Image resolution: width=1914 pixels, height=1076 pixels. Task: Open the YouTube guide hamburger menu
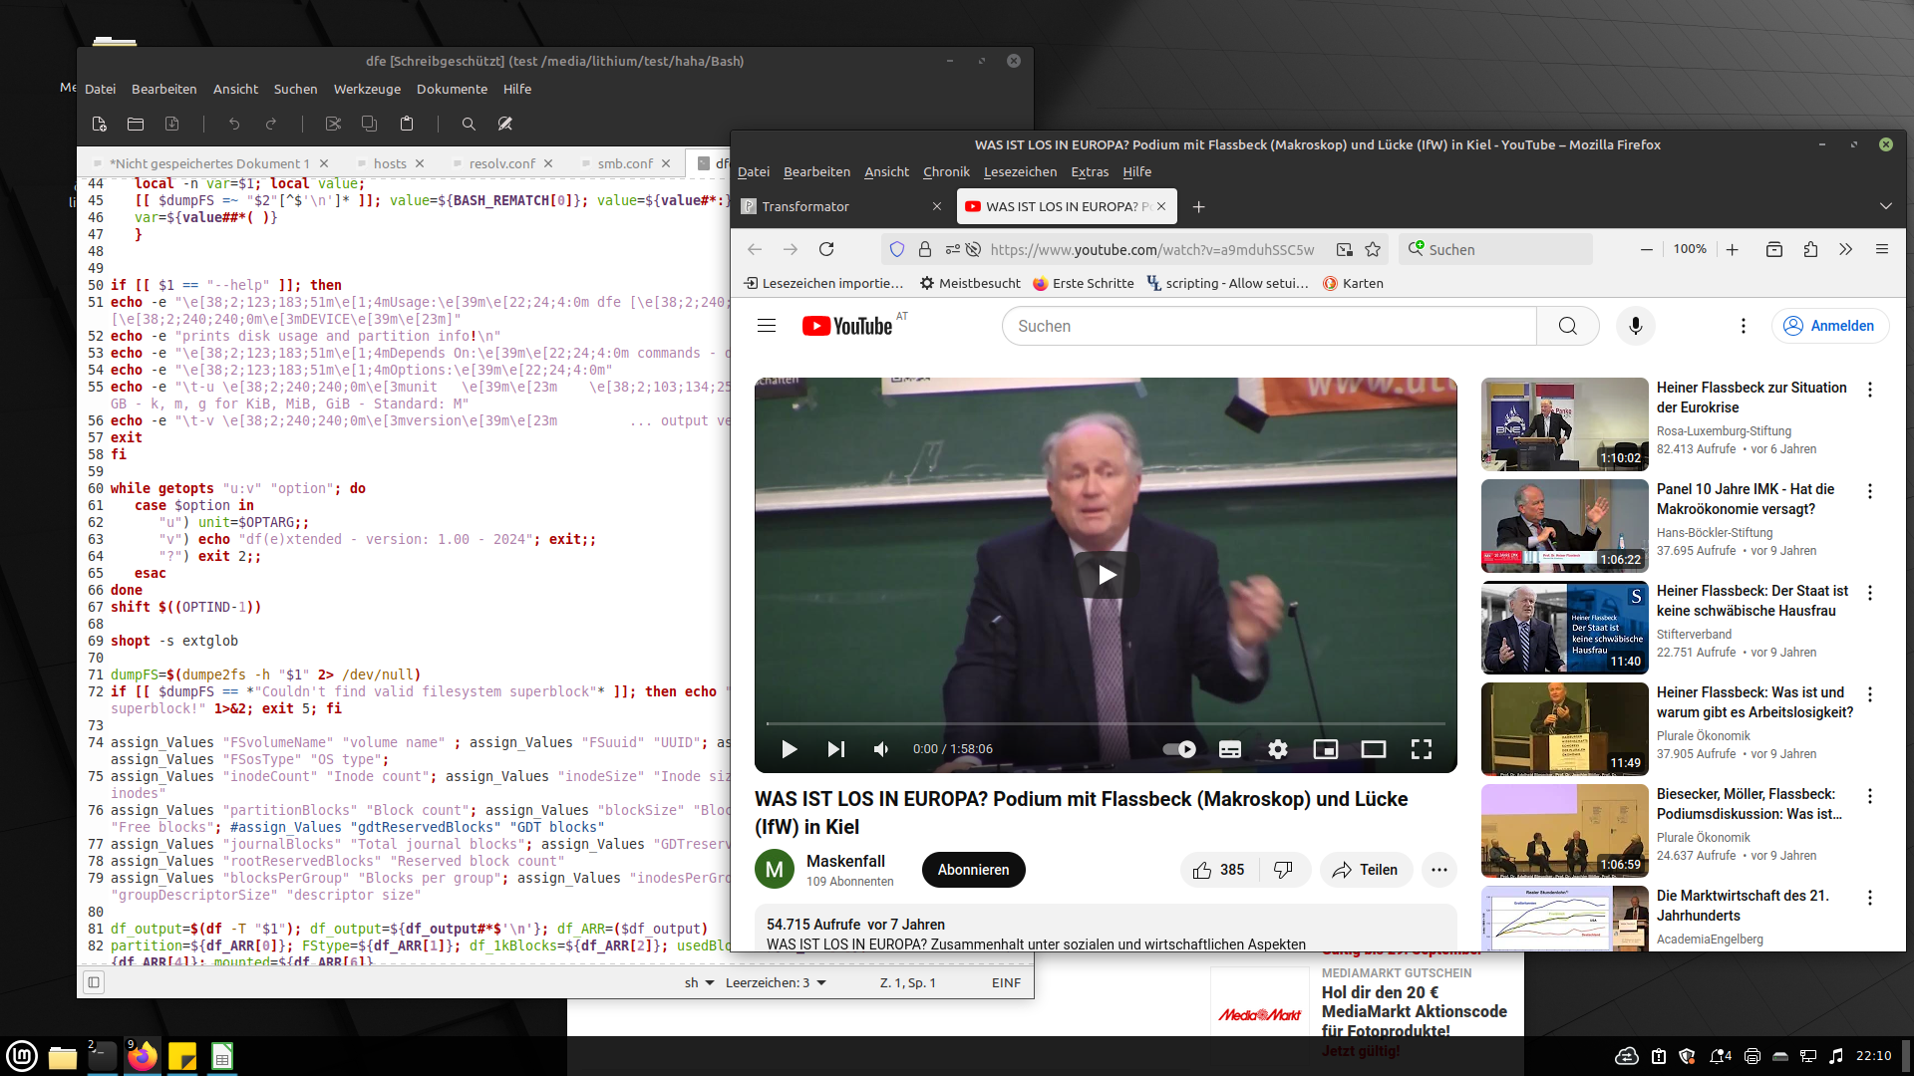pyautogui.click(x=767, y=326)
